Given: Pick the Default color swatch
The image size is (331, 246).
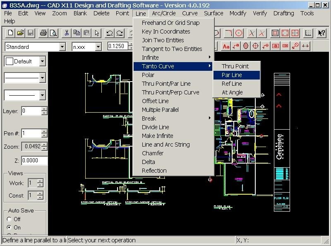Looking at the screenshot, I should [9, 61].
